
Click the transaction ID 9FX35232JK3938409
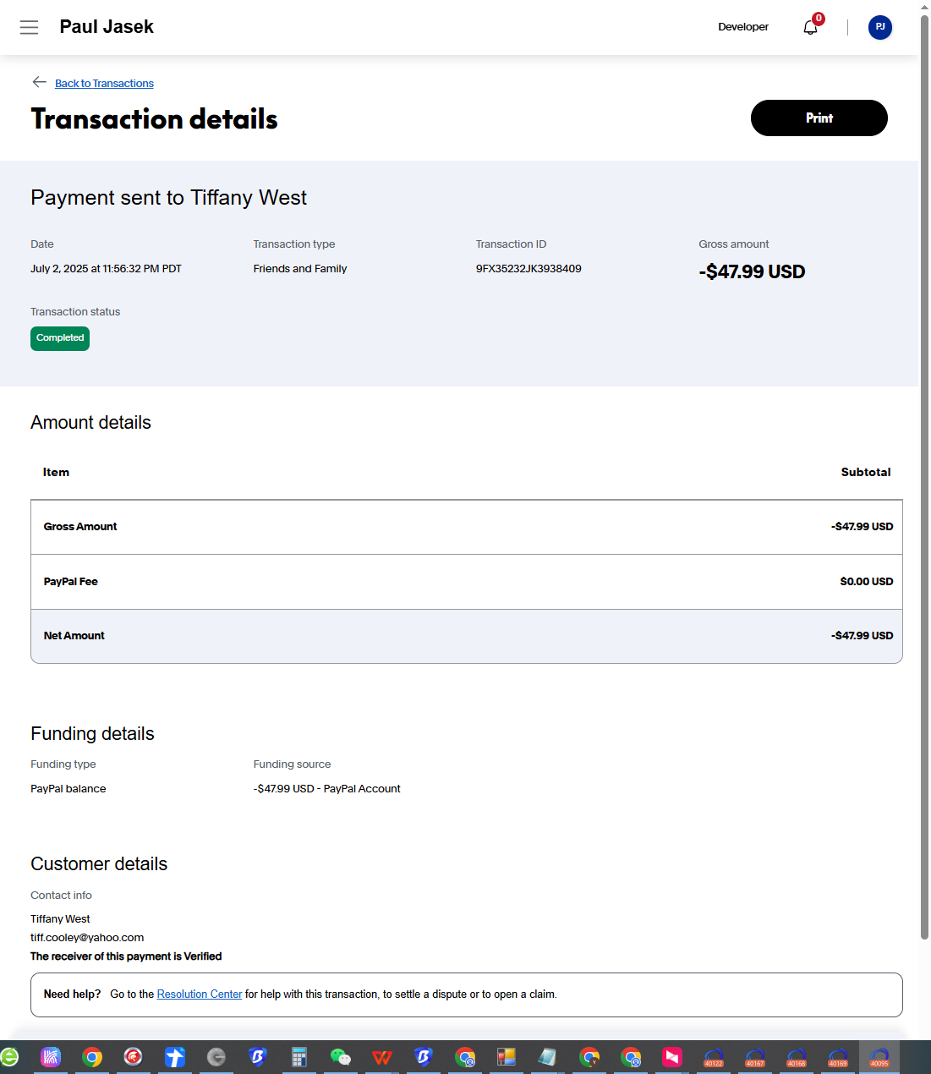(x=528, y=269)
